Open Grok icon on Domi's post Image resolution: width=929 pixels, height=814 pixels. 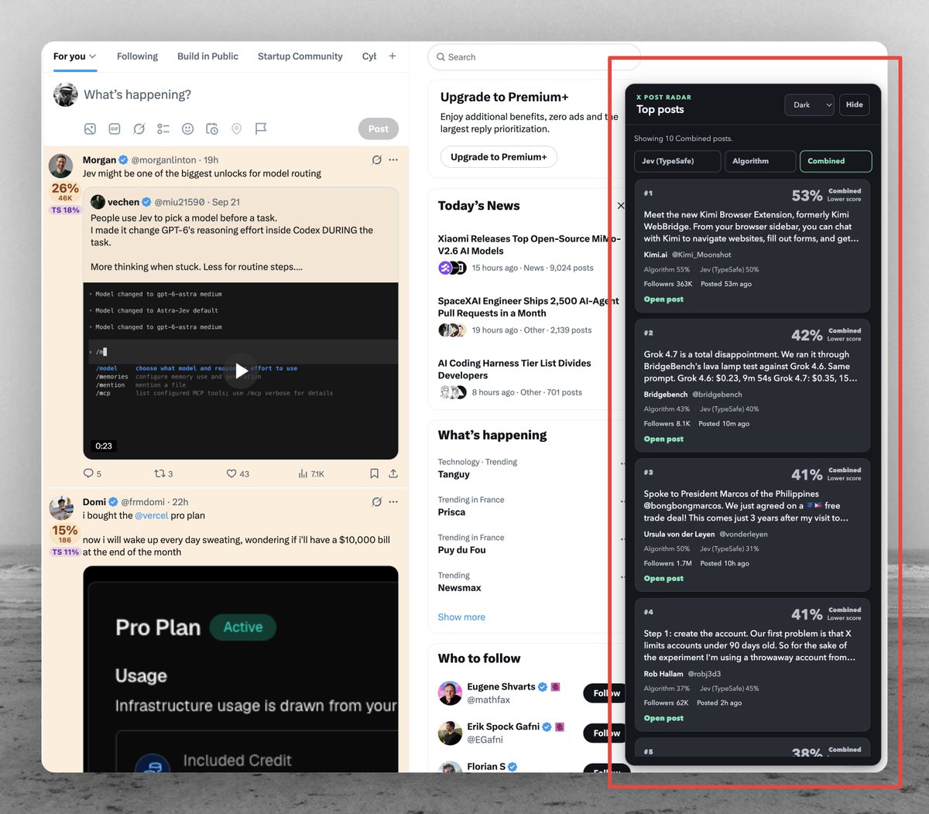click(x=376, y=502)
